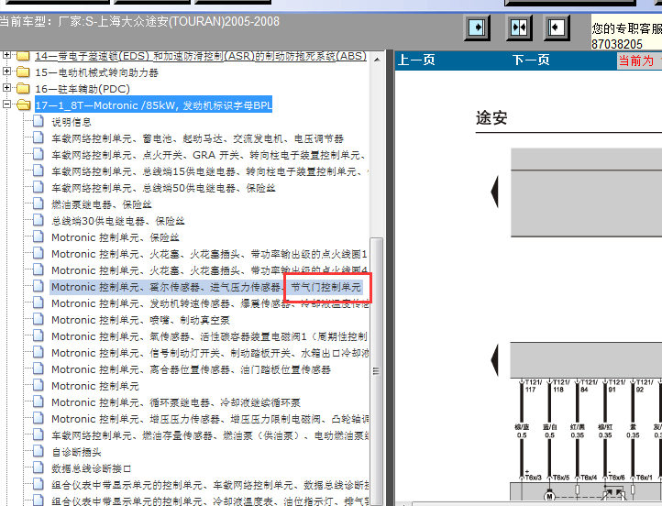Click document icon beside 燃油泵继电器、保险丝
662x506 pixels.
tap(38, 203)
